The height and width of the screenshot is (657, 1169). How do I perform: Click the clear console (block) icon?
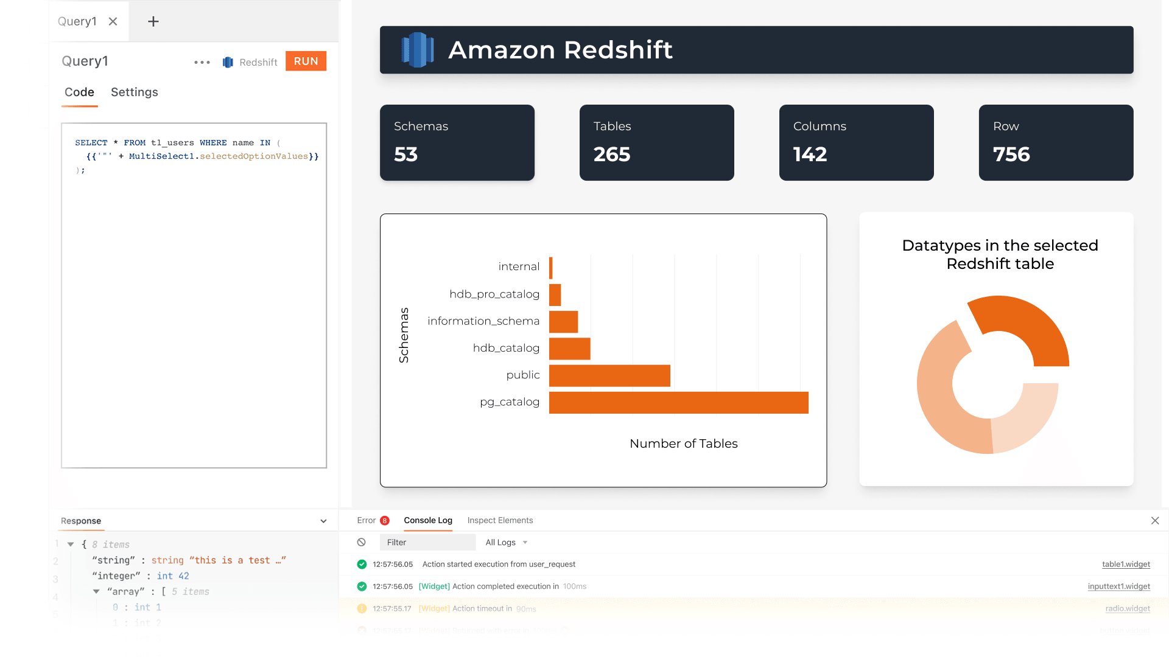pyautogui.click(x=362, y=542)
